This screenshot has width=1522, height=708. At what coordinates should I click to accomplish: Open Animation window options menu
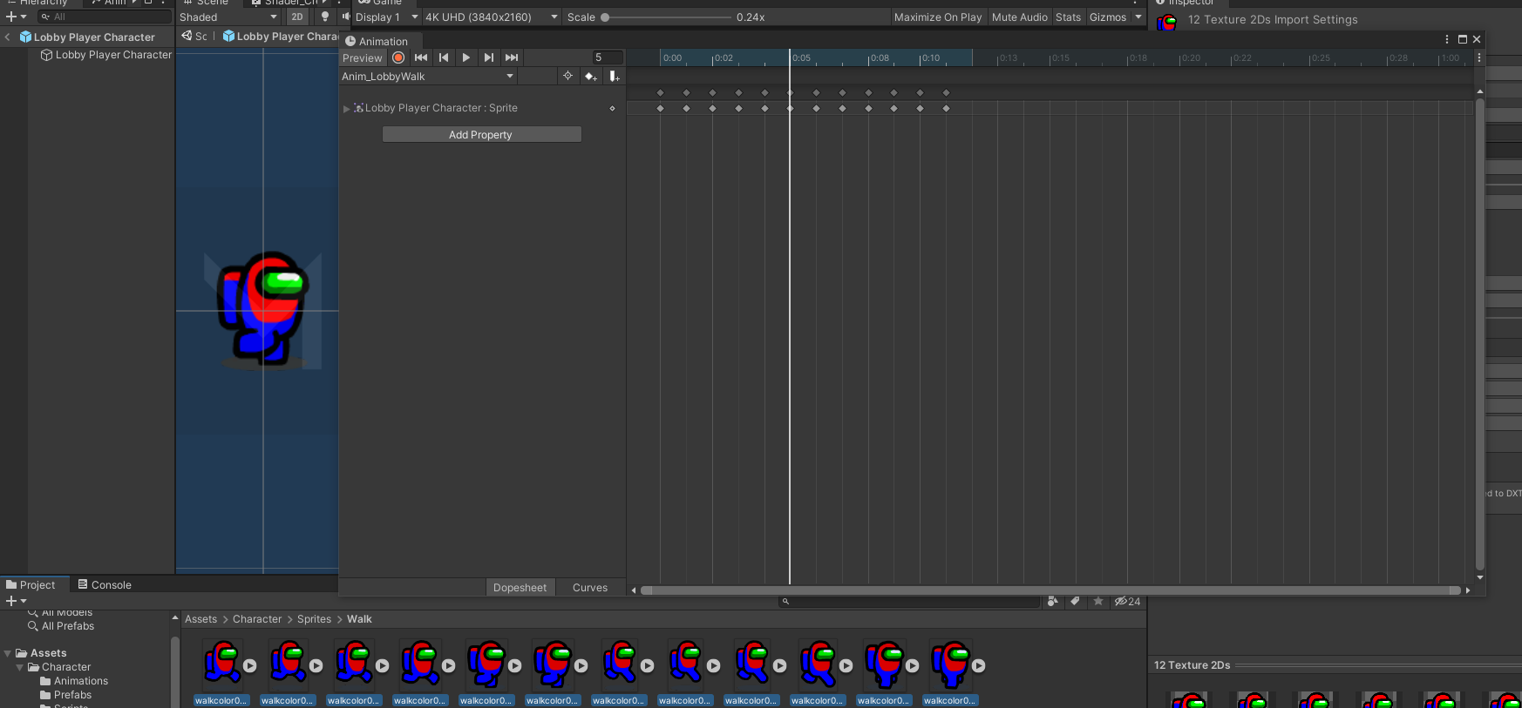click(1447, 39)
